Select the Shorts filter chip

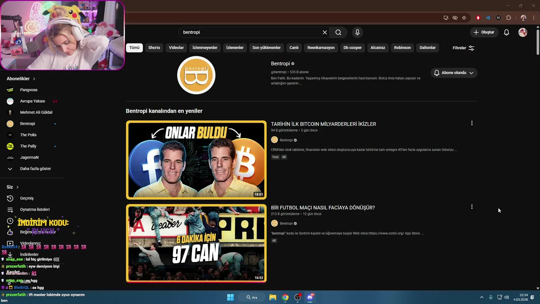click(x=154, y=48)
